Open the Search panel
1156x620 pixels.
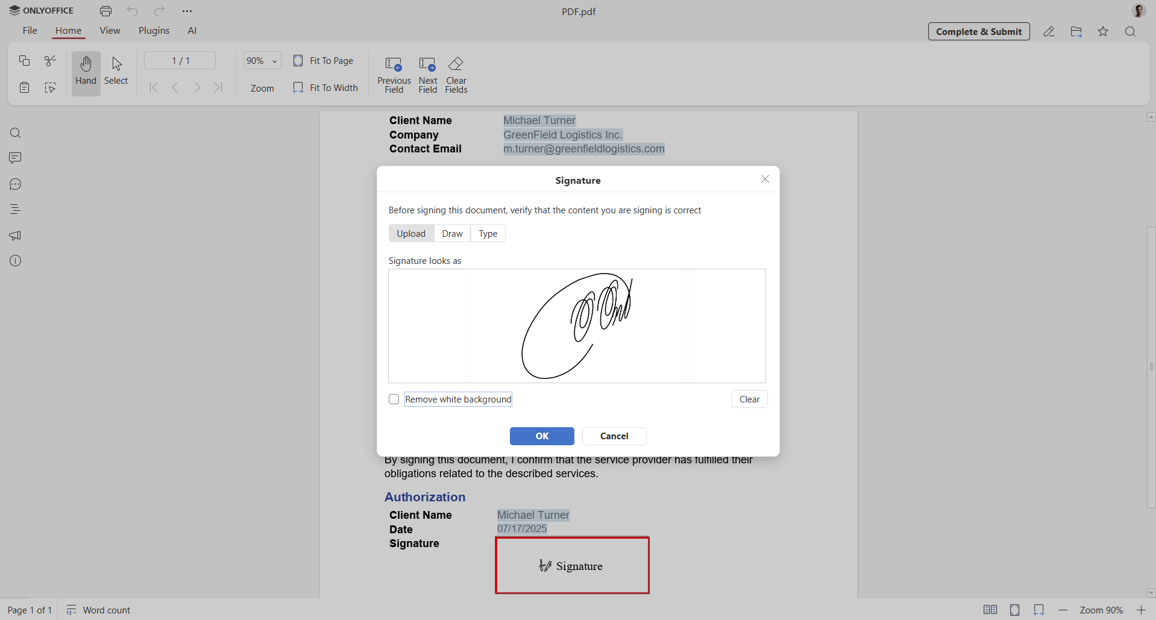coord(15,133)
